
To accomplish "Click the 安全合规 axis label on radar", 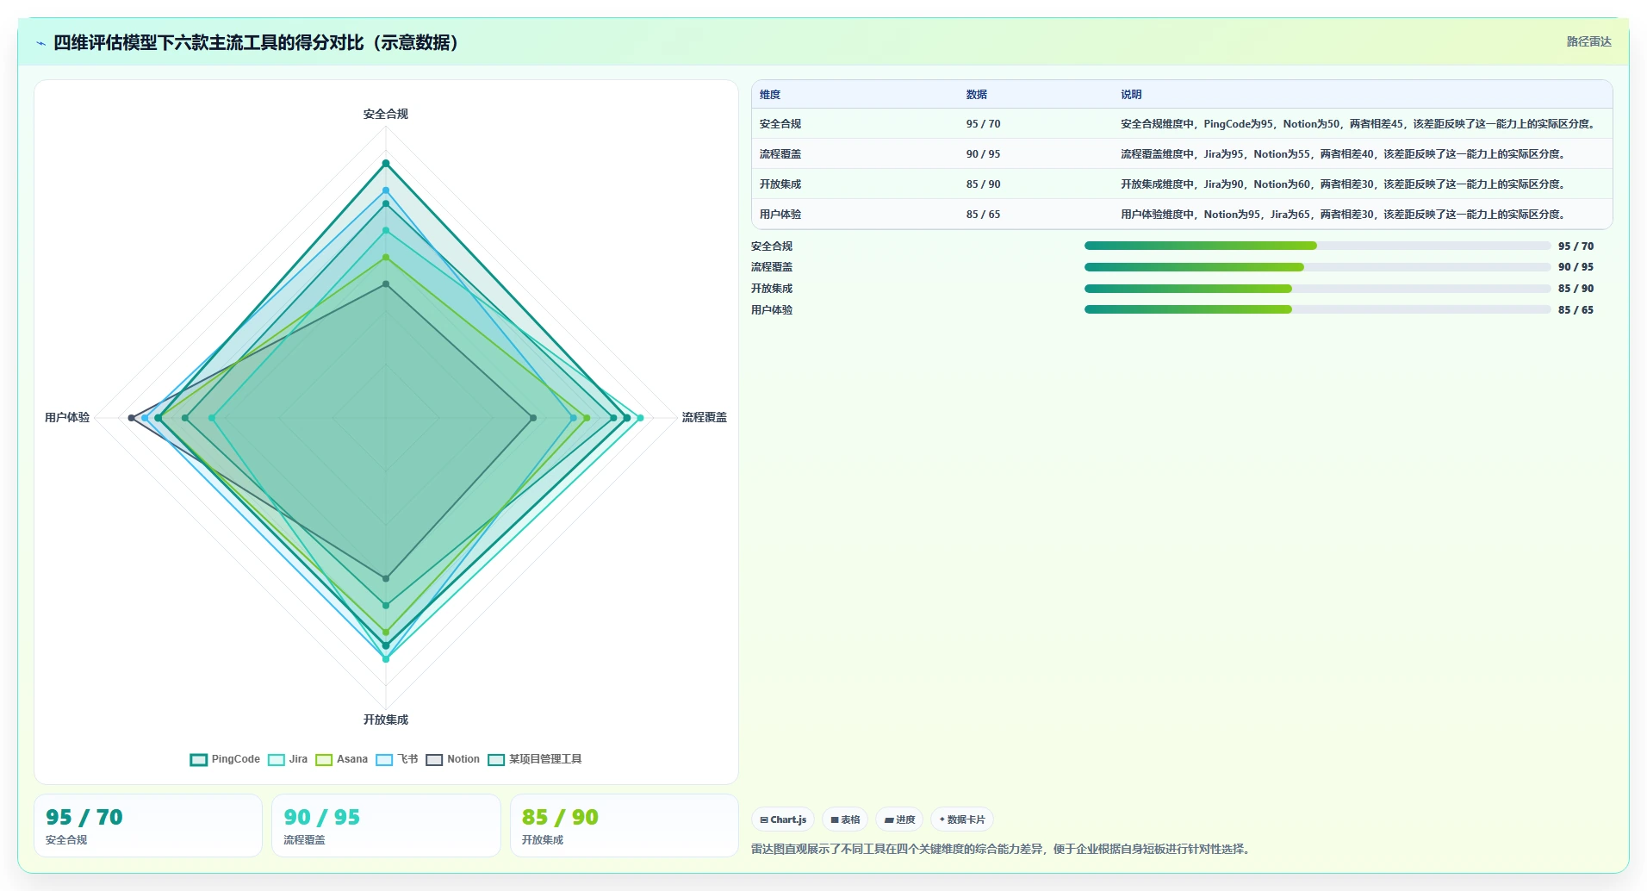I will tap(386, 114).
